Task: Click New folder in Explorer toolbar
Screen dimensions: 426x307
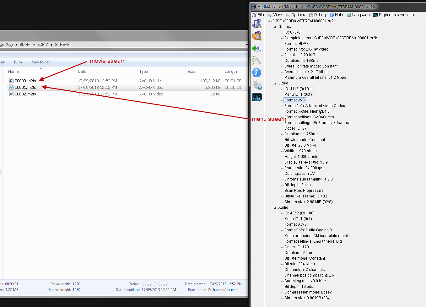Action: [40, 62]
